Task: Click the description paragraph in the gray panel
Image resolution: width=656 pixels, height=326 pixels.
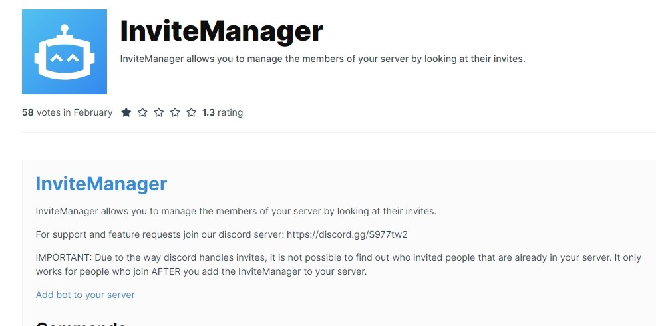Action: pos(236,212)
